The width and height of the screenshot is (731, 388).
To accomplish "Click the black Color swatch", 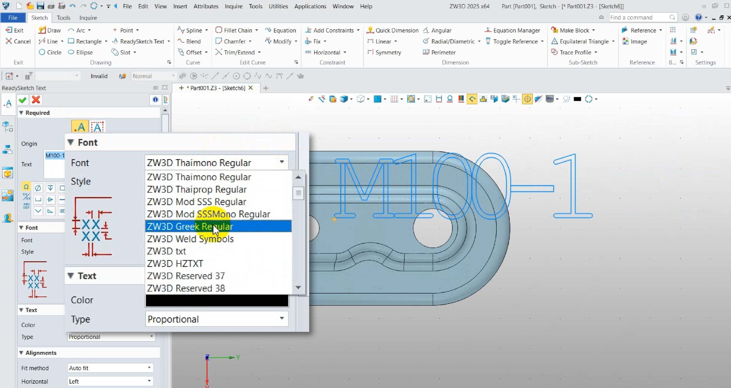I will pyautogui.click(x=216, y=300).
